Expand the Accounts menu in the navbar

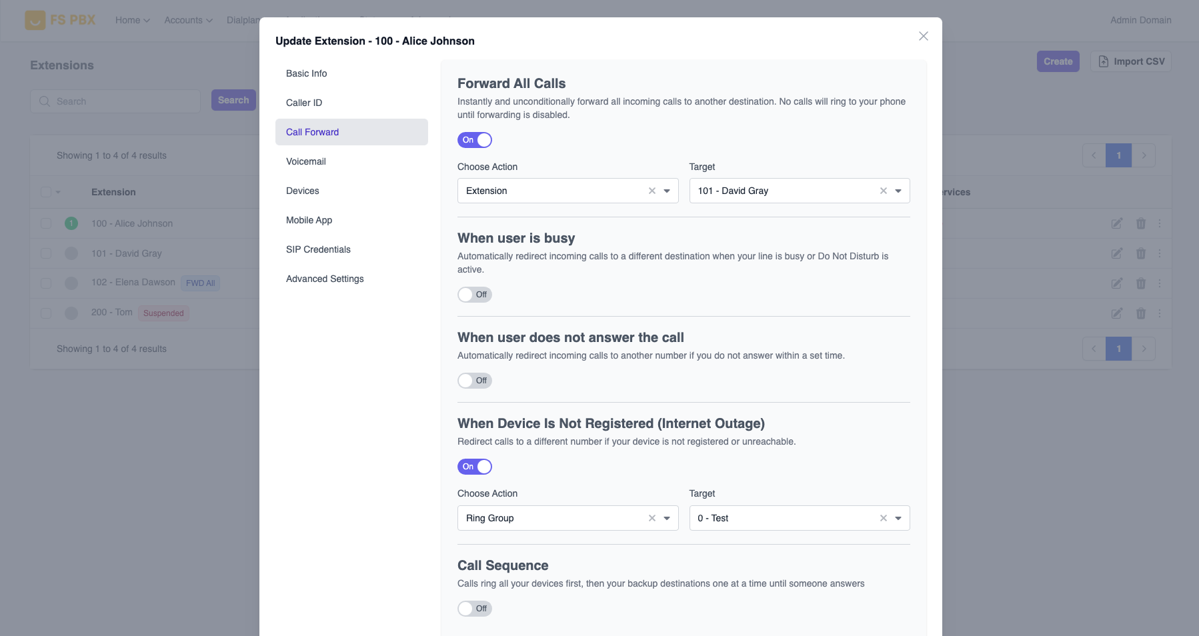pos(187,20)
